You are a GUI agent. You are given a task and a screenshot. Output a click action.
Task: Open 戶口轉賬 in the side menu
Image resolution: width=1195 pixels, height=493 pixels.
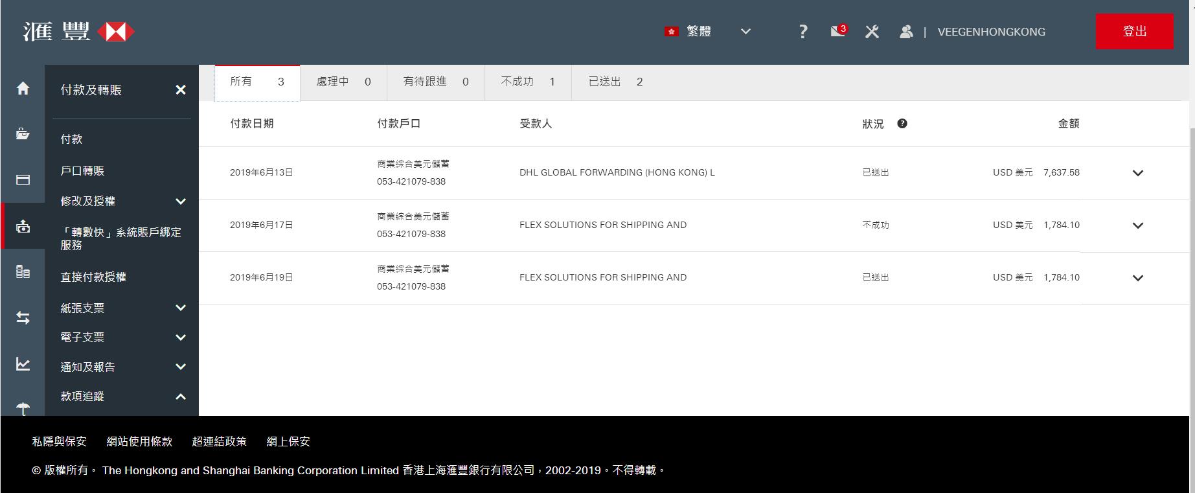pyautogui.click(x=82, y=170)
